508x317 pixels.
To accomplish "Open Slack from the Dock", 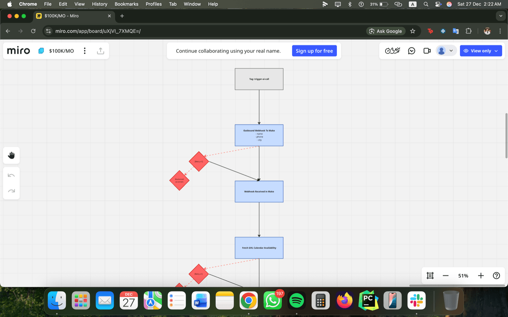I will [417, 300].
